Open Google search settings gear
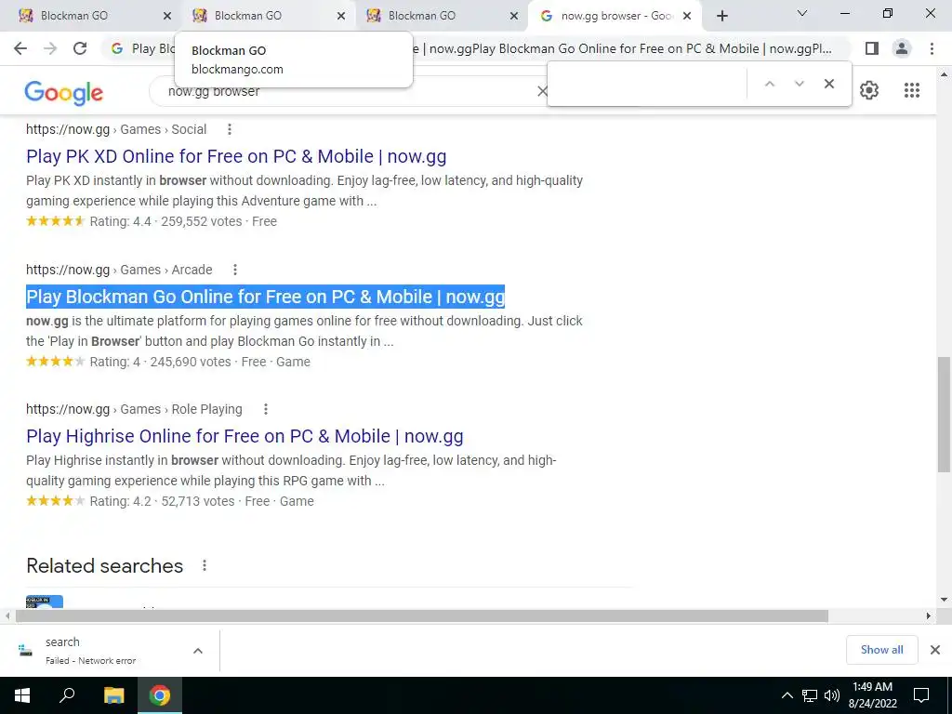This screenshot has width=952, height=714. coord(869,90)
